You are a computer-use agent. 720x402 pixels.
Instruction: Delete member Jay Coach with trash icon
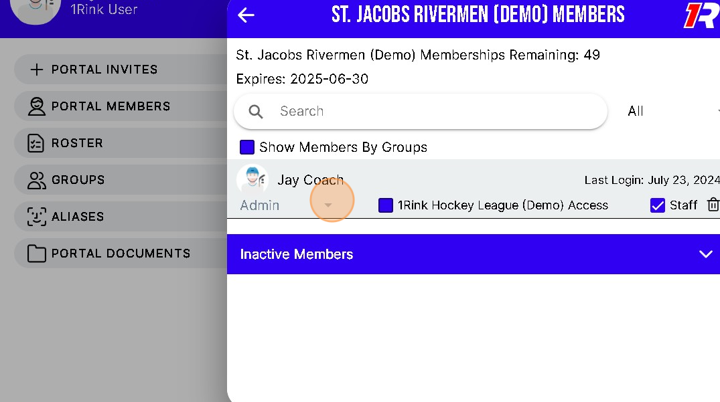(713, 205)
